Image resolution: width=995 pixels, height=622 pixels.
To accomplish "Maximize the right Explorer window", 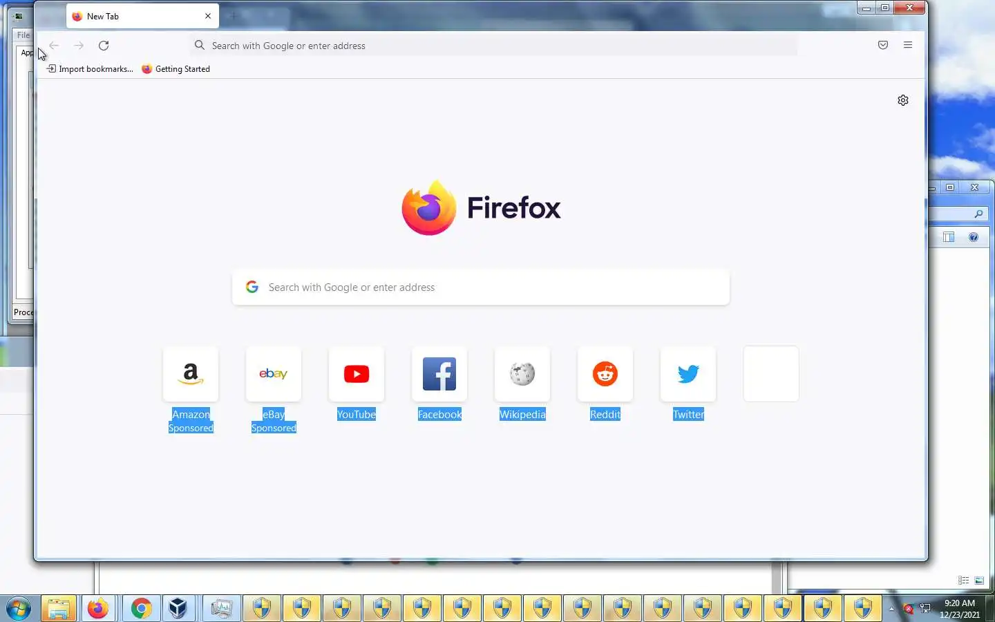I will 950,187.
